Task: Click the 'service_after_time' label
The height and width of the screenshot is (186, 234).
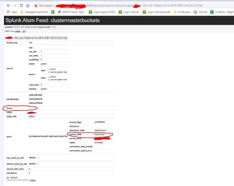Action: [15, 169]
